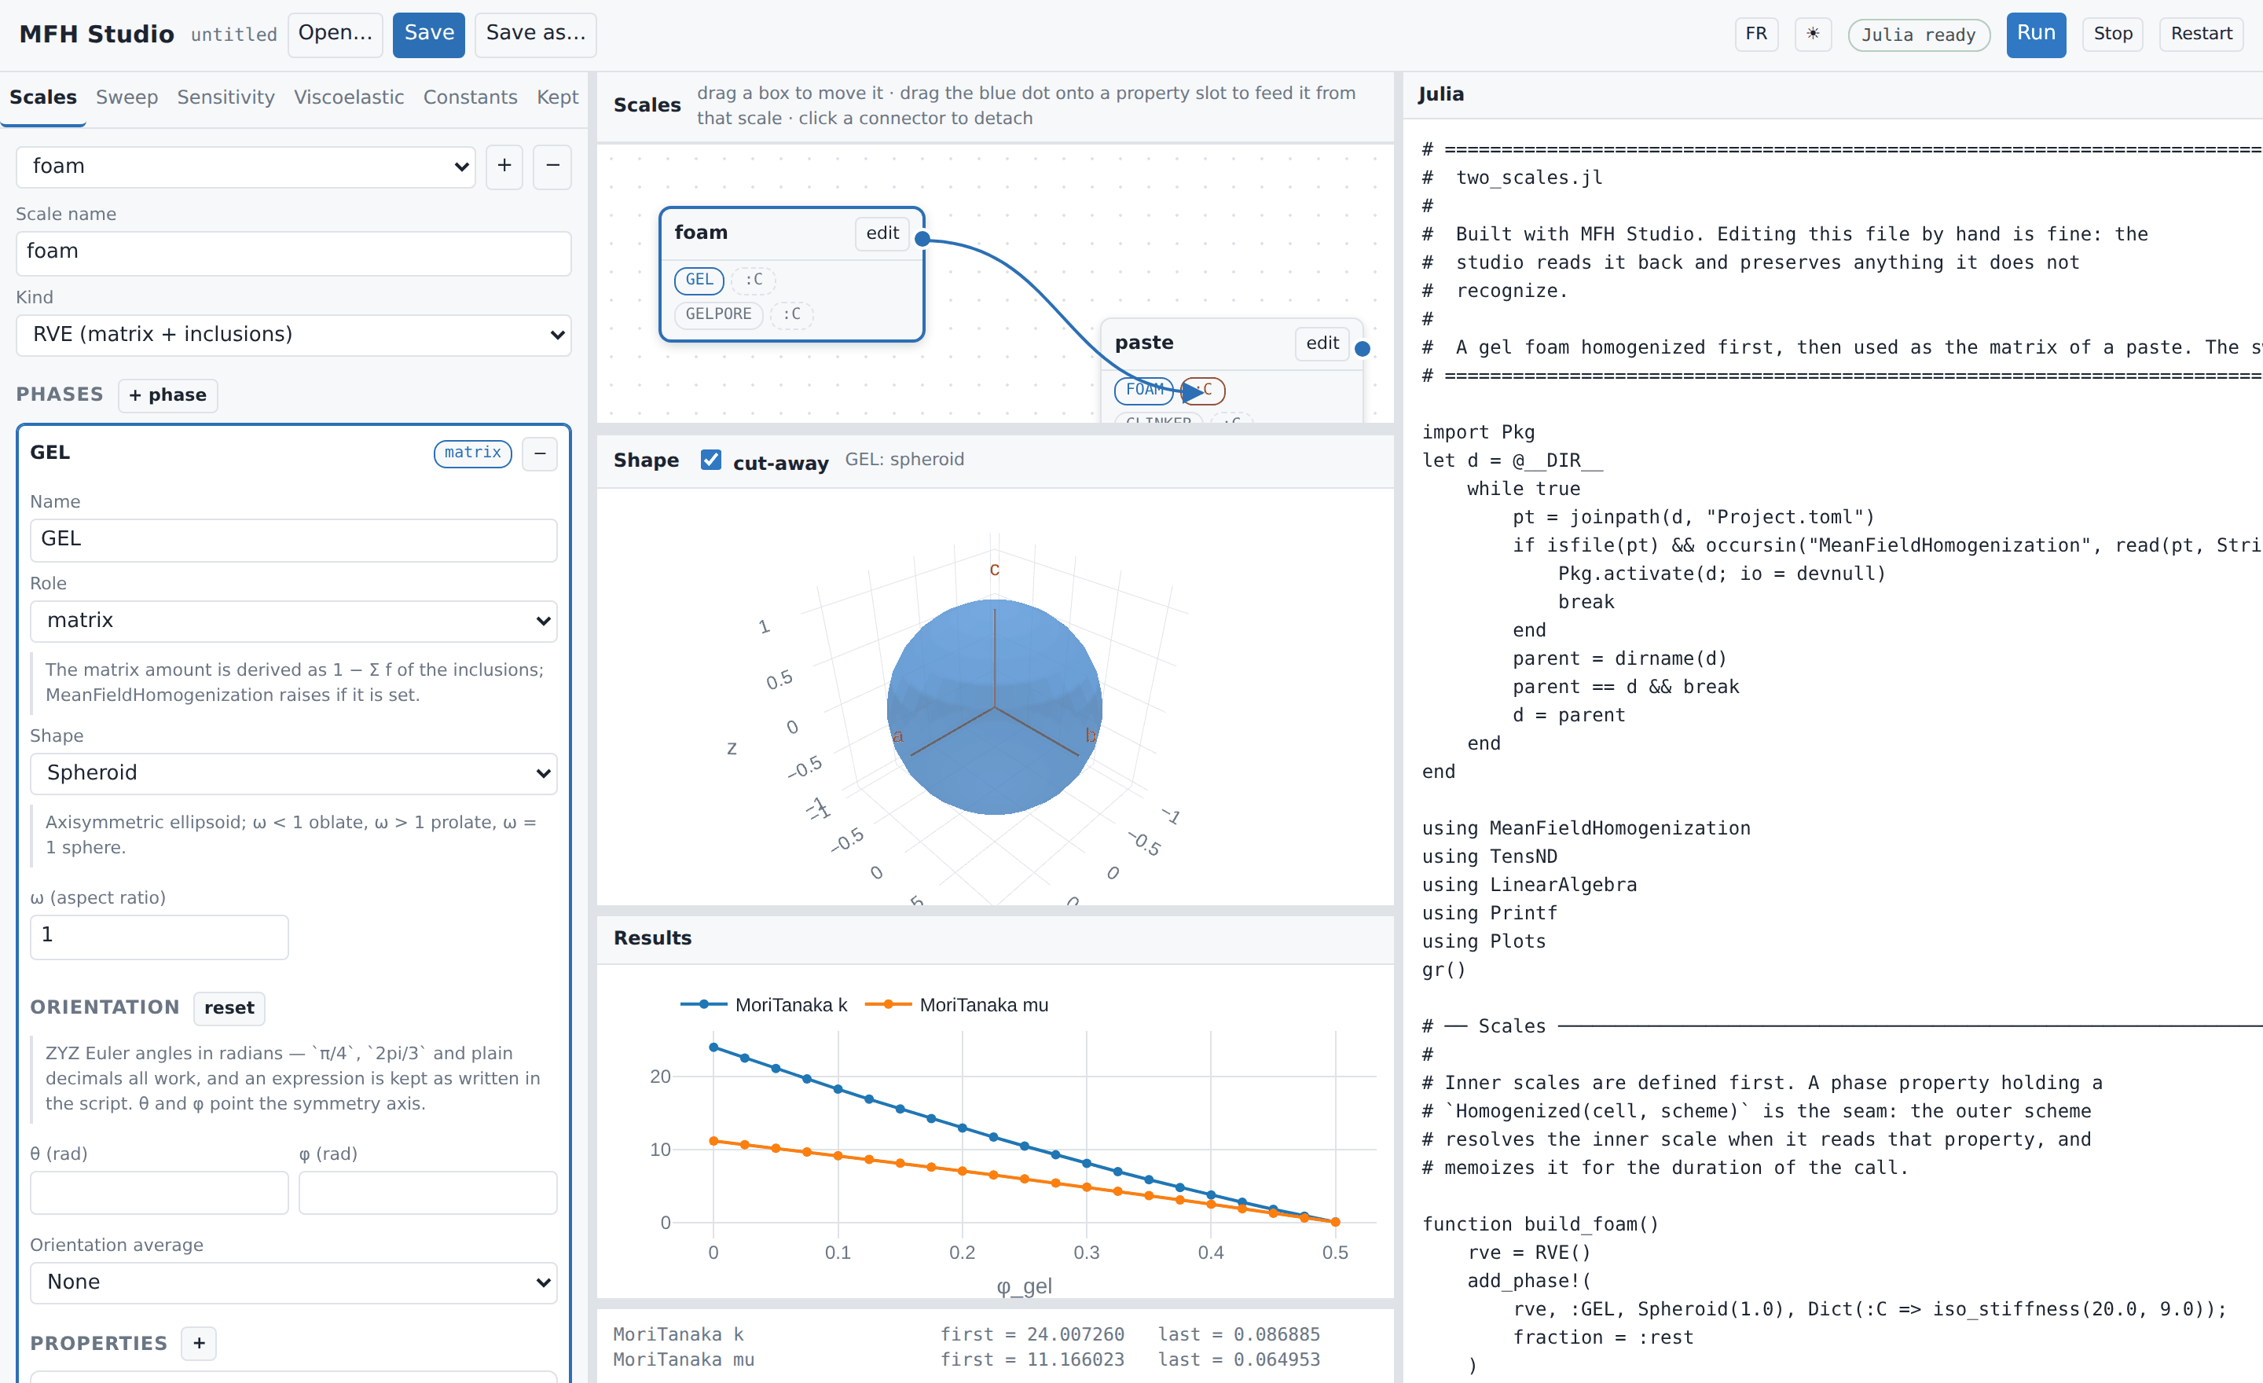Remove the GEL phase with its minus button
Viewport: 2263px width, 1383px height.
click(540, 453)
